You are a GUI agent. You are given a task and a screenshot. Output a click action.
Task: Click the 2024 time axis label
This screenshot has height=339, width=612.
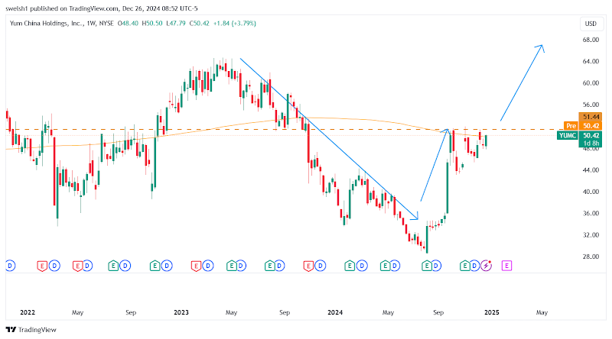pos(335,312)
